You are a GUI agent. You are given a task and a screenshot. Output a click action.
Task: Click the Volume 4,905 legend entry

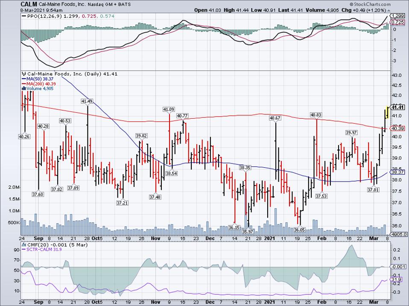point(40,89)
